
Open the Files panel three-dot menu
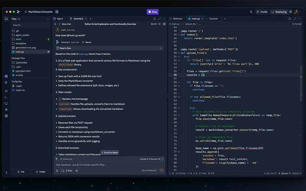click(x=48, y=19)
